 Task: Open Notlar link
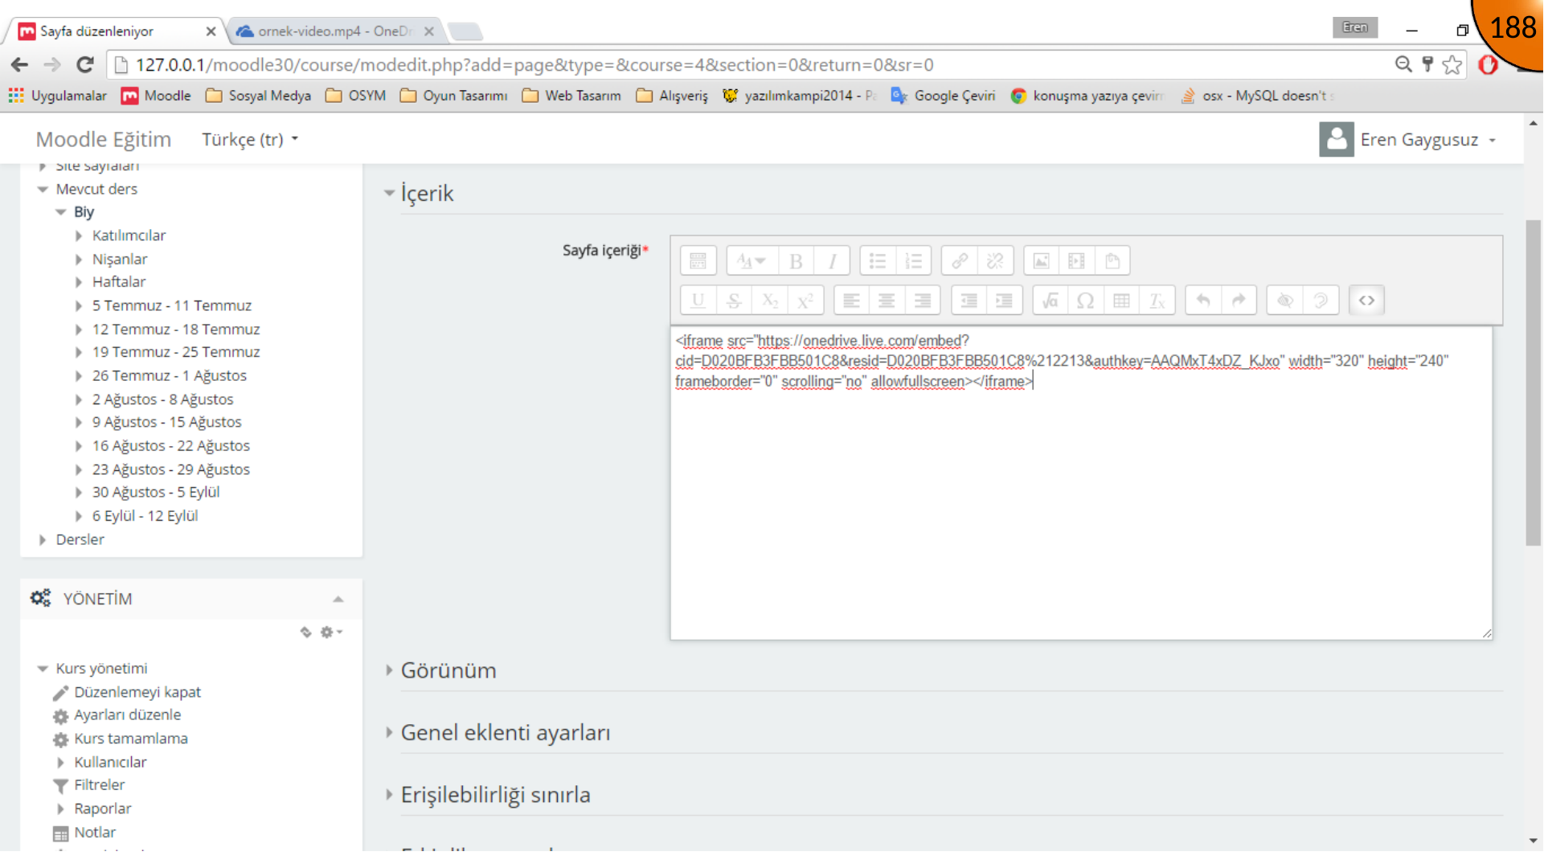pyautogui.click(x=95, y=833)
